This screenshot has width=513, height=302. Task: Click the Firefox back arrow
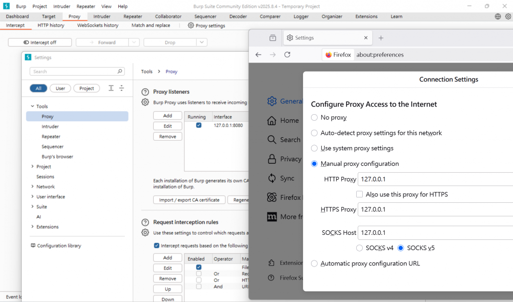[x=259, y=55]
